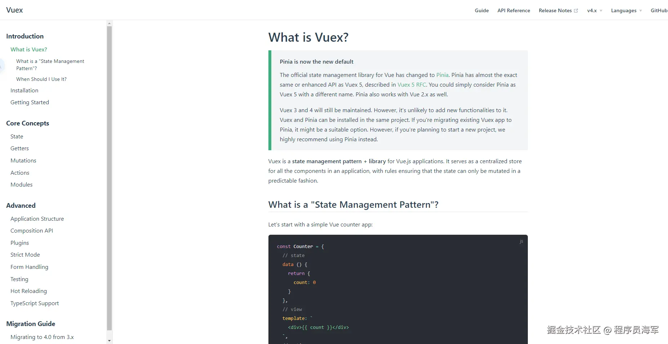Image resolution: width=668 pixels, height=344 pixels.
Task: Click the sidebar vertical scrollbar thumb
Action: click(x=110, y=178)
